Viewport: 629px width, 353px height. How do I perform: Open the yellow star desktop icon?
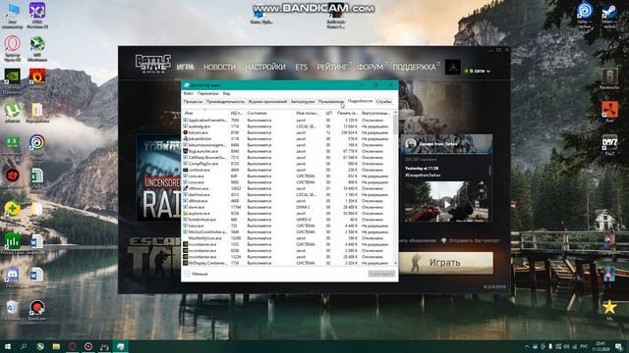point(609,307)
